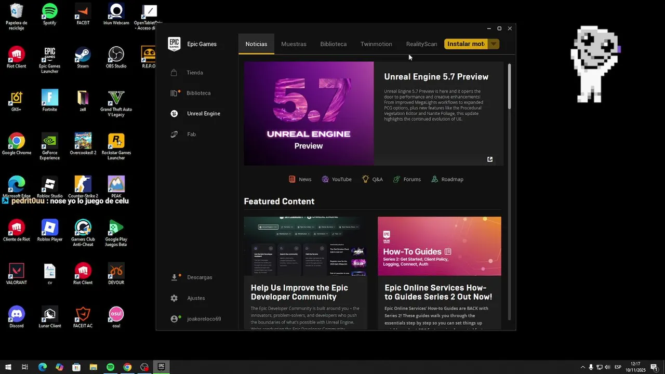Viewport: 665px width, 374px height.
Task: Open the notification center in taskbar
Action: pyautogui.click(x=654, y=367)
